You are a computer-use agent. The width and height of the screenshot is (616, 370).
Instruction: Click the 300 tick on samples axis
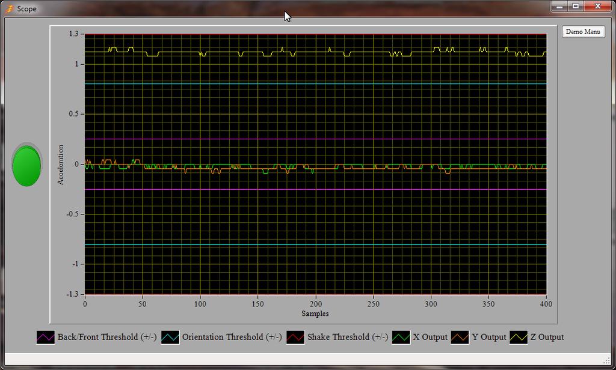point(431,304)
